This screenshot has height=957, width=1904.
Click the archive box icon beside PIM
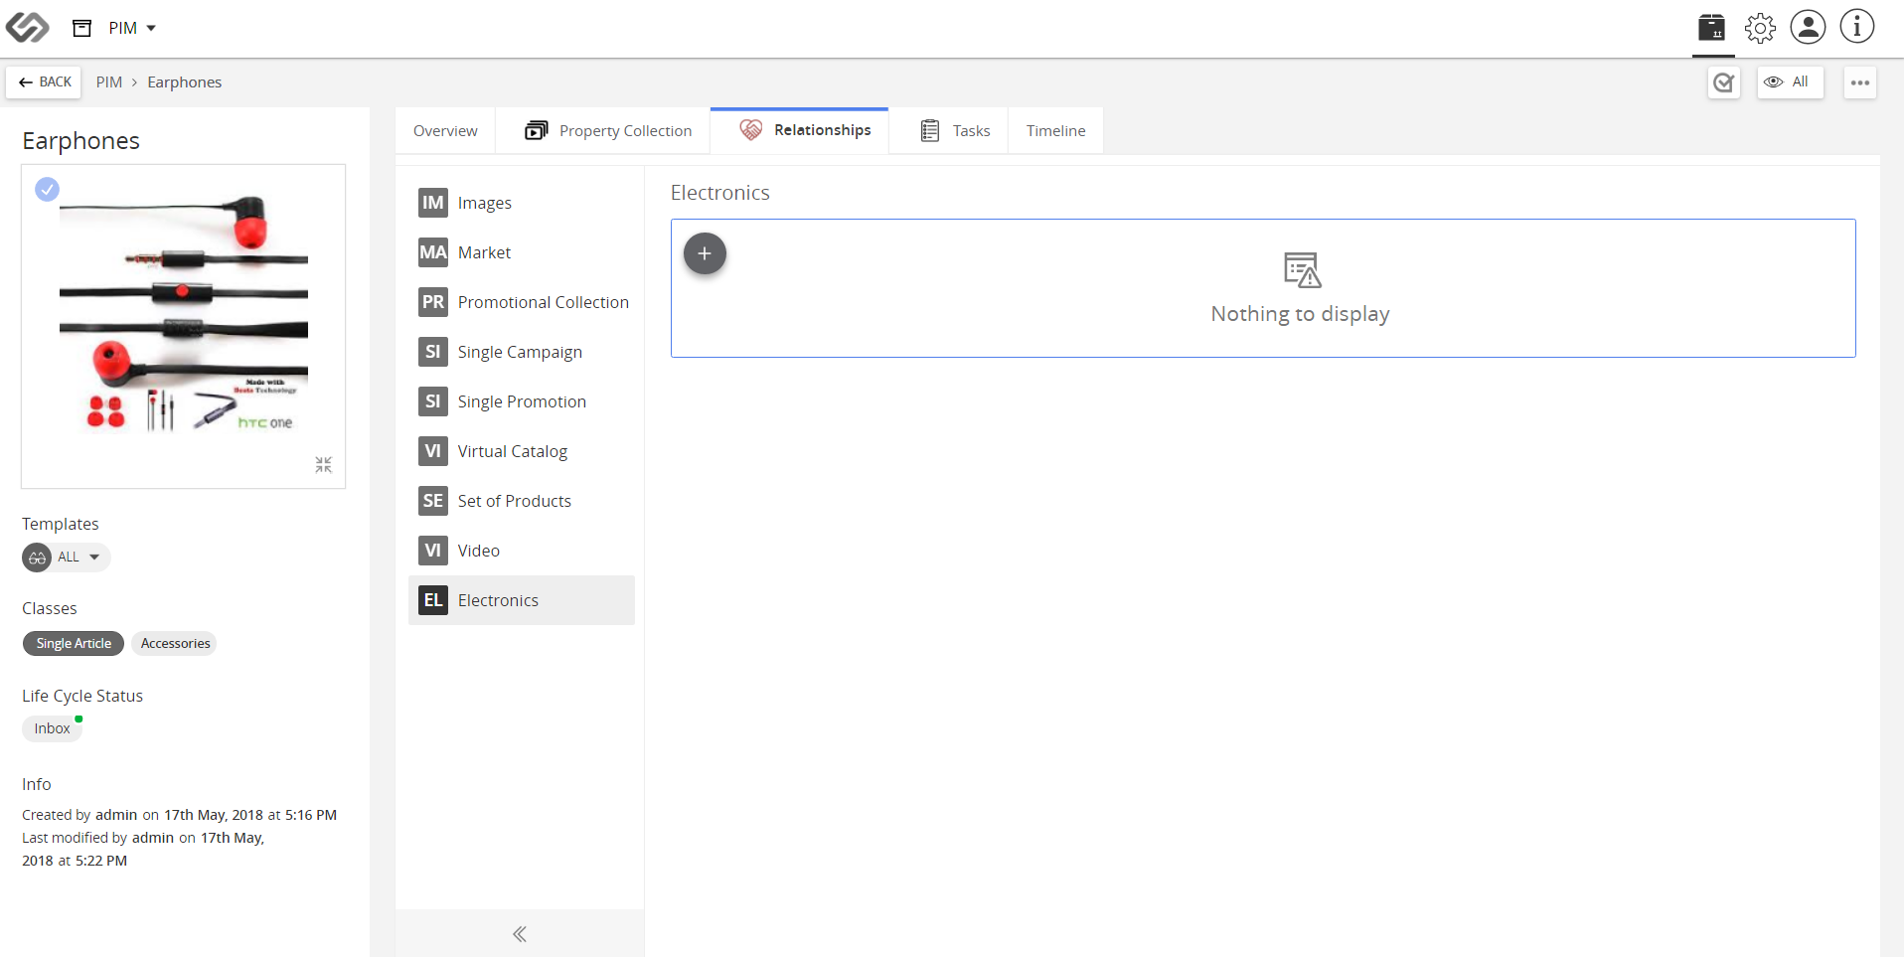(82, 28)
